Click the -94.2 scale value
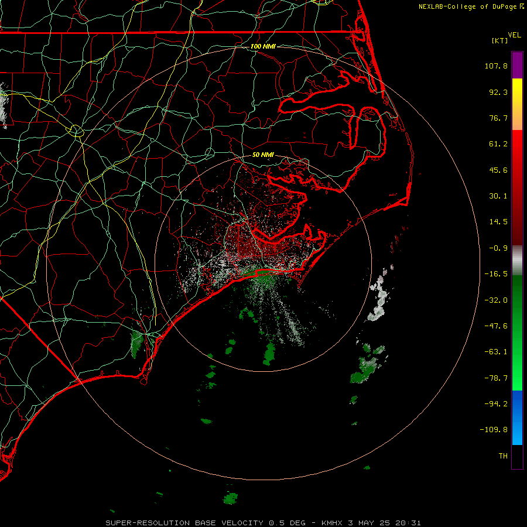The width and height of the screenshot is (527, 527). (x=496, y=403)
